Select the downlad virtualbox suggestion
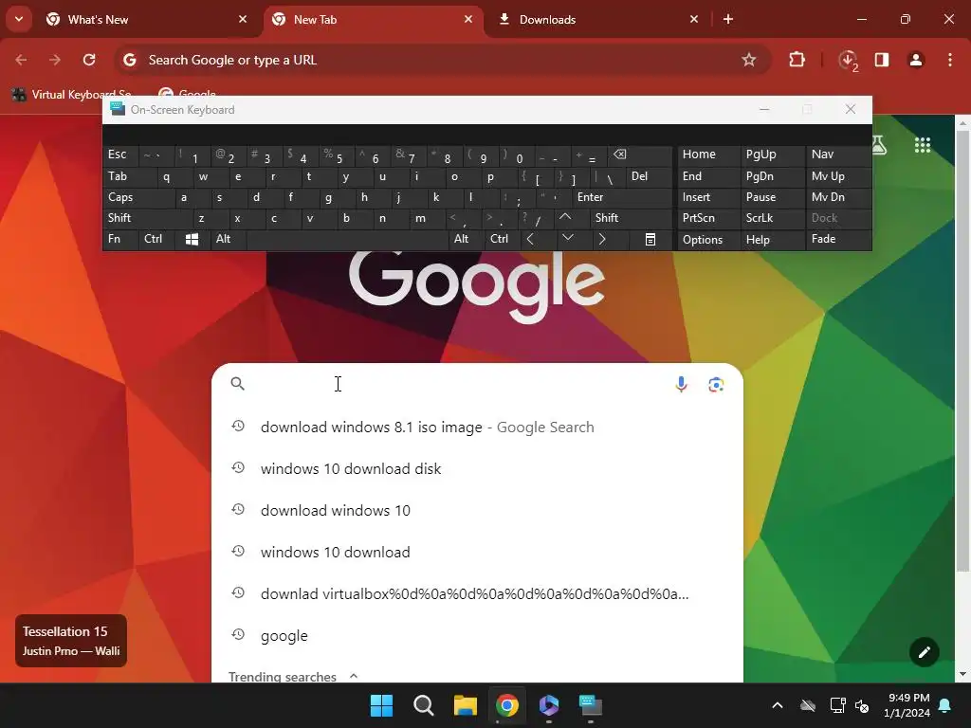Image resolution: width=971 pixels, height=728 pixels. (477, 593)
